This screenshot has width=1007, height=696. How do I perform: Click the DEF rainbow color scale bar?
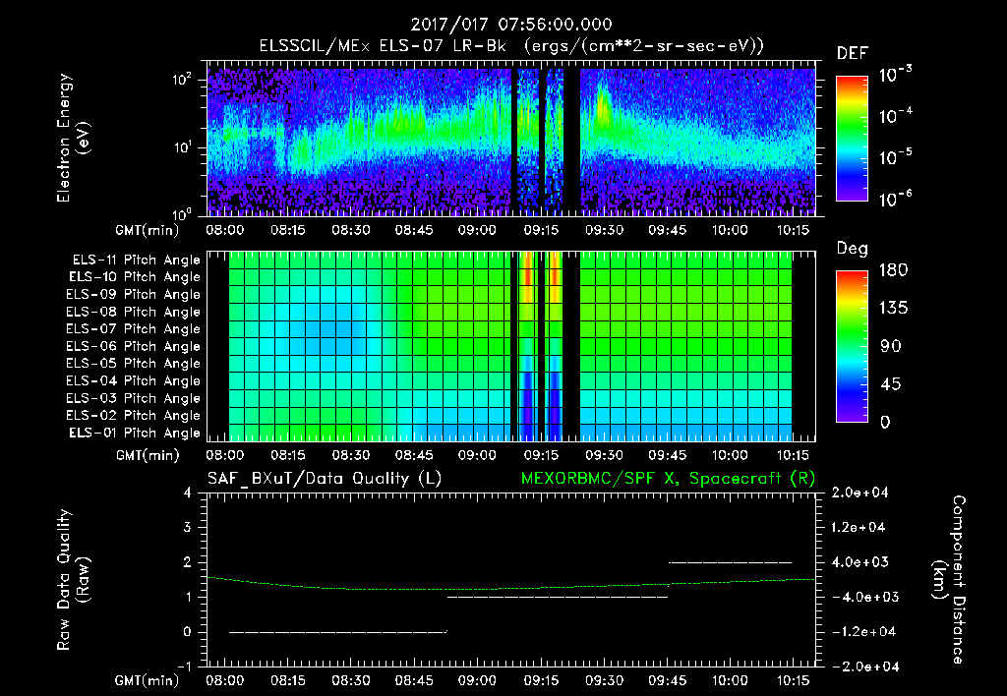point(853,139)
